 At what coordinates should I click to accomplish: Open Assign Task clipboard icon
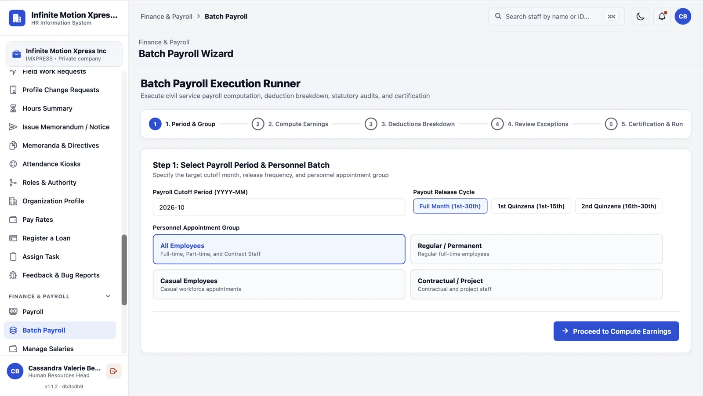pyautogui.click(x=13, y=257)
